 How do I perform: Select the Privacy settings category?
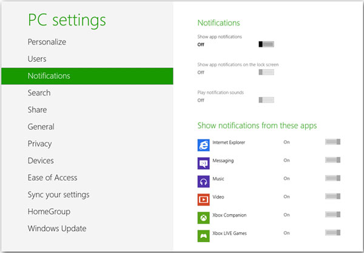39,144
